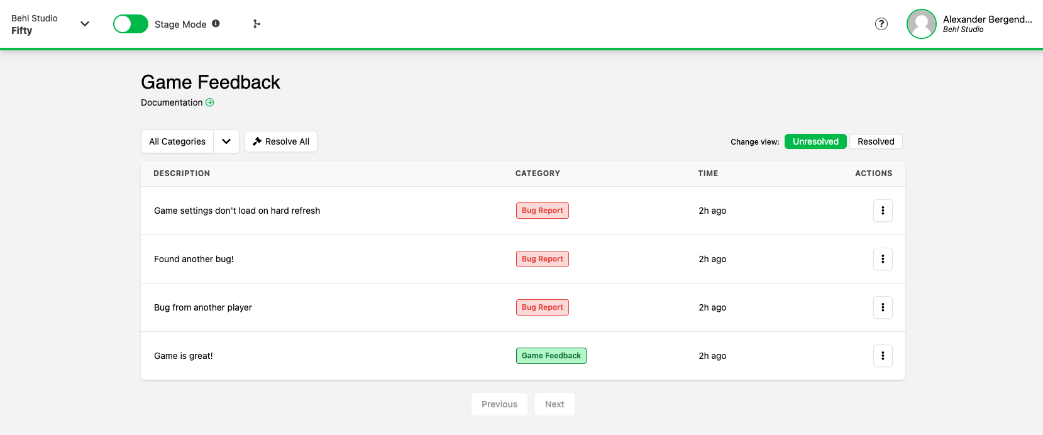The image size is (1043, 435).
Task: Click the user avatar profile picture
Action: pos(921,24)
